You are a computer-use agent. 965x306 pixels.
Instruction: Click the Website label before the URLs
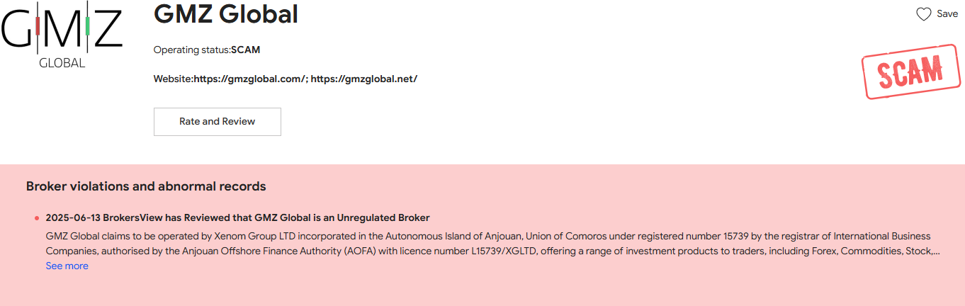(173, 79)
